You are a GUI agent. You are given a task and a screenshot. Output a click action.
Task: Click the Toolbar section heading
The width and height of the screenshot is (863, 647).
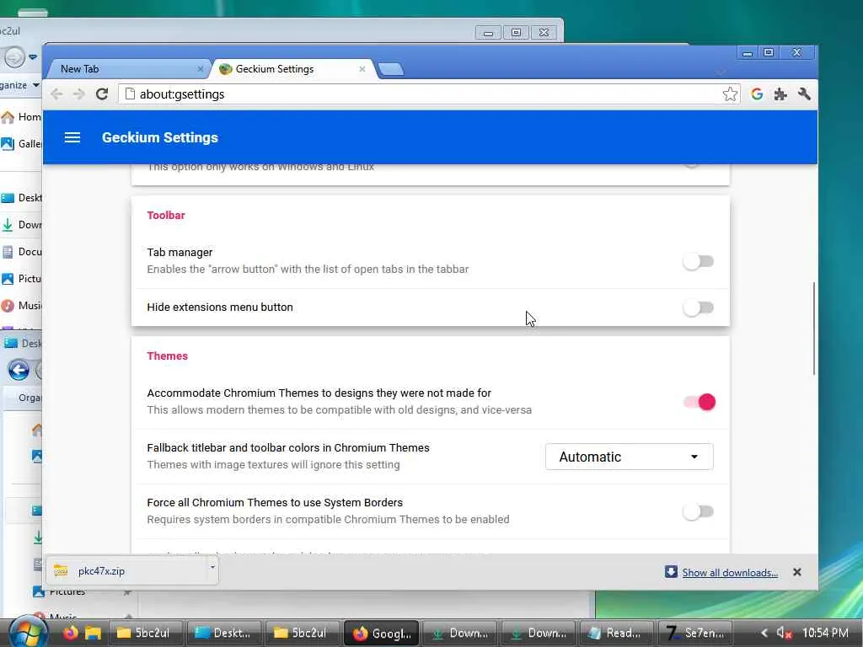tap(166, 215)
